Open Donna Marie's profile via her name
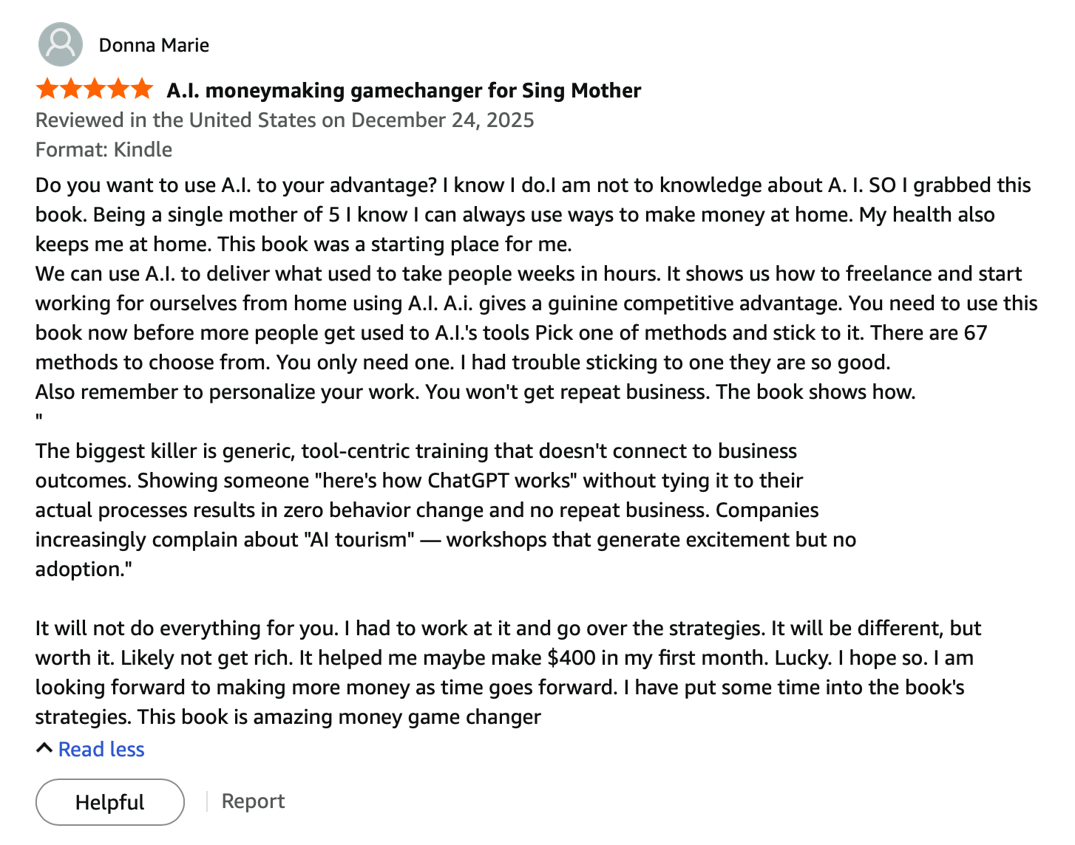Image resolution: width=1075 pixels, height=845 pixels. click(x=154, y=44)
